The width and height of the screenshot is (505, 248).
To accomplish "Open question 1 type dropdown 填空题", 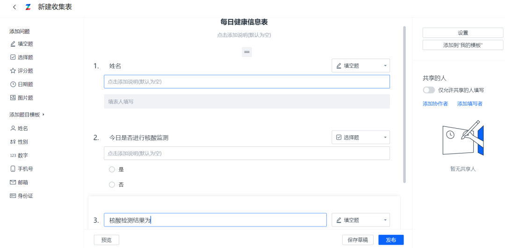I will click(x=361, y=66).
